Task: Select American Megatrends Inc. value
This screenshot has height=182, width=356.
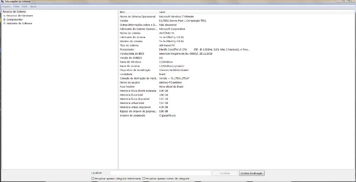Action: click(175, 54)
